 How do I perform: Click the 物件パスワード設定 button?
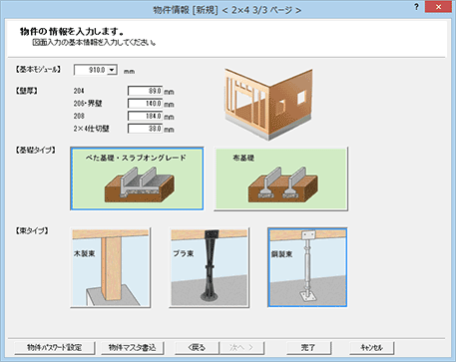click(55, 348)
